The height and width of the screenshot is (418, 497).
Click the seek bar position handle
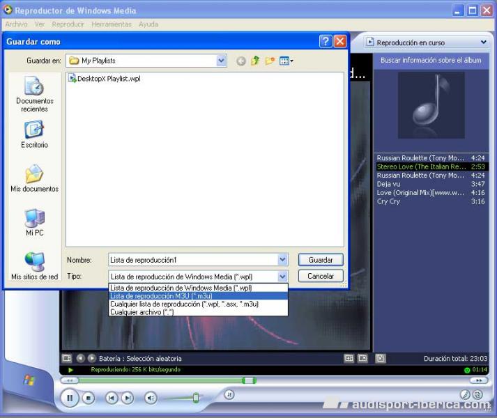tap(249, 380)
